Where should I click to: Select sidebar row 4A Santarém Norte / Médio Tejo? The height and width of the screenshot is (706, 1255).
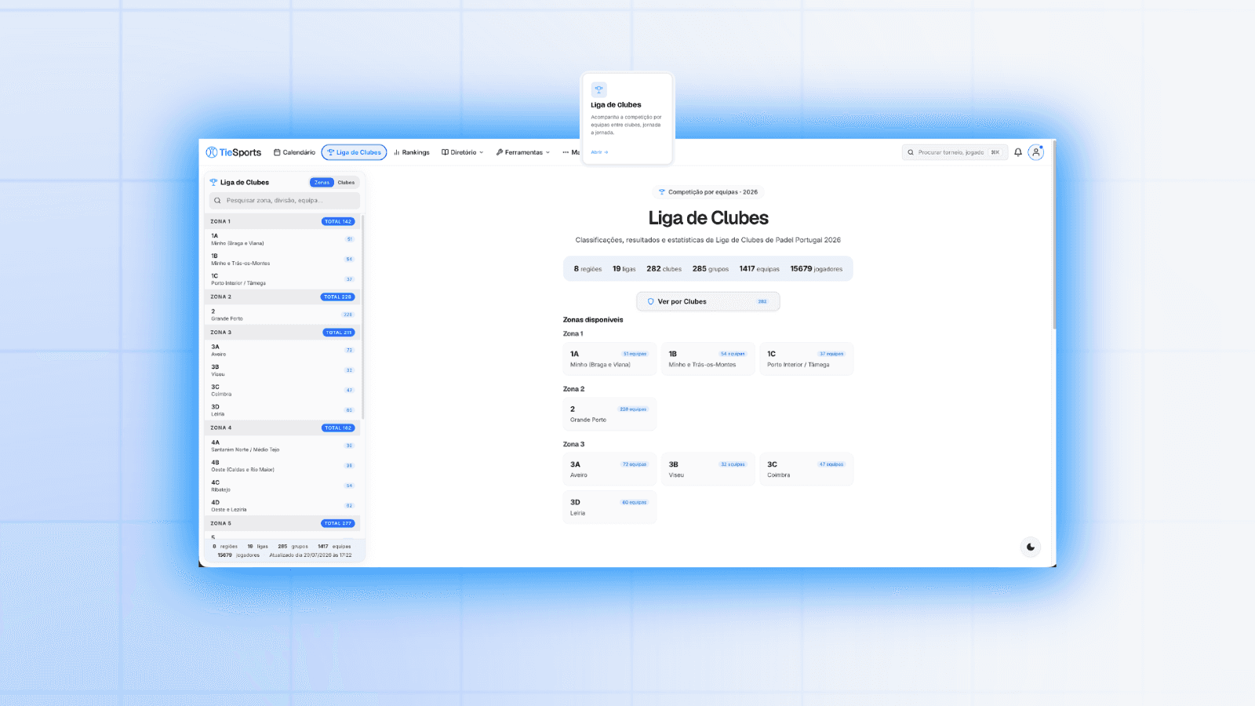(282, 446)
